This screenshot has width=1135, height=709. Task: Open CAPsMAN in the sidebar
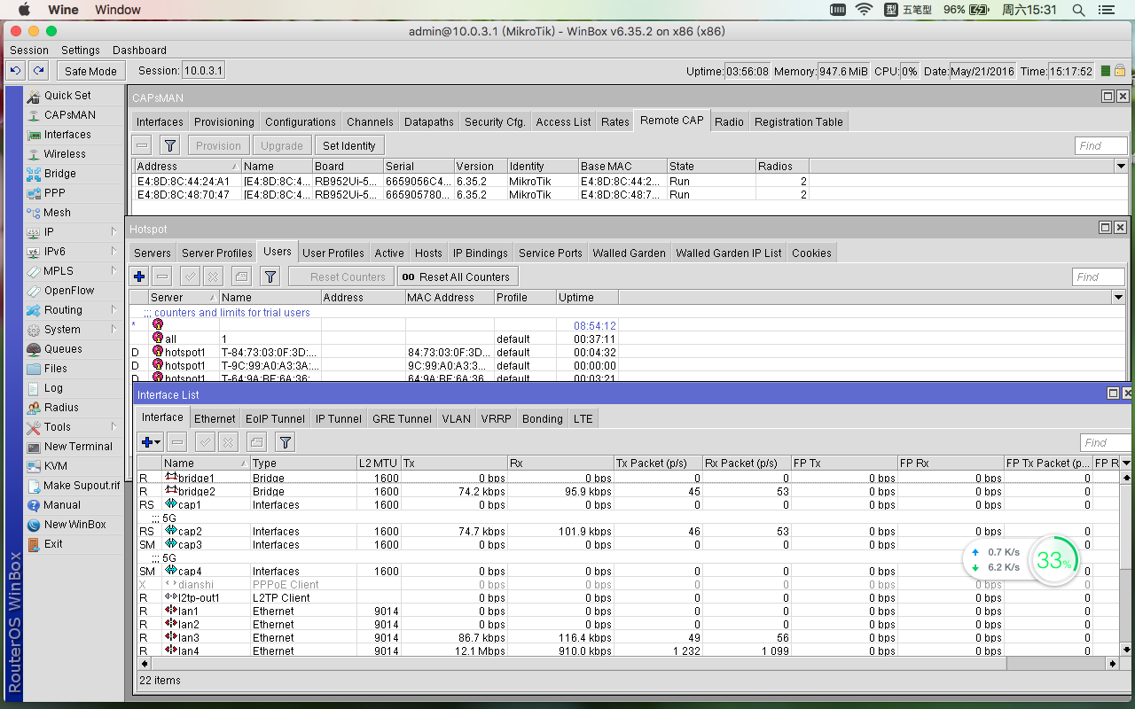click(69, 114)
